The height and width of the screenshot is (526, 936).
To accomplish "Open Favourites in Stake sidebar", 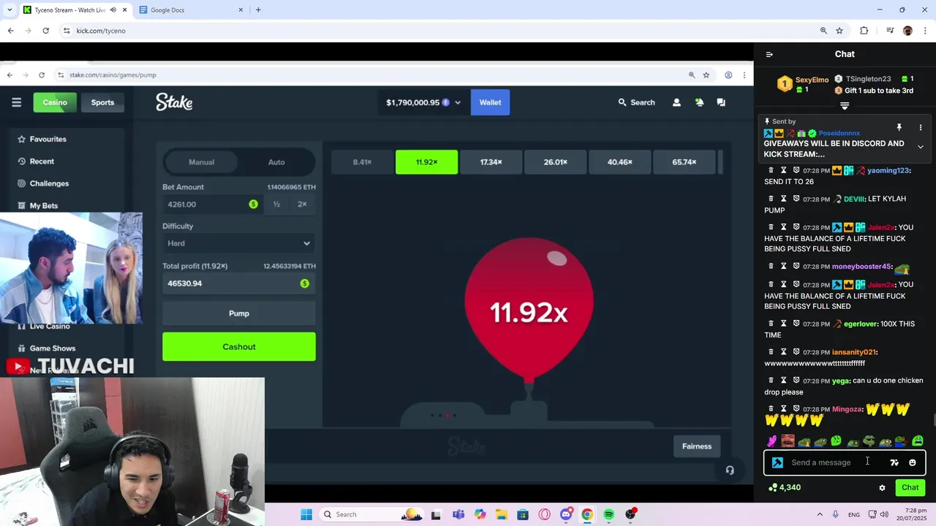I will [42, 139].
